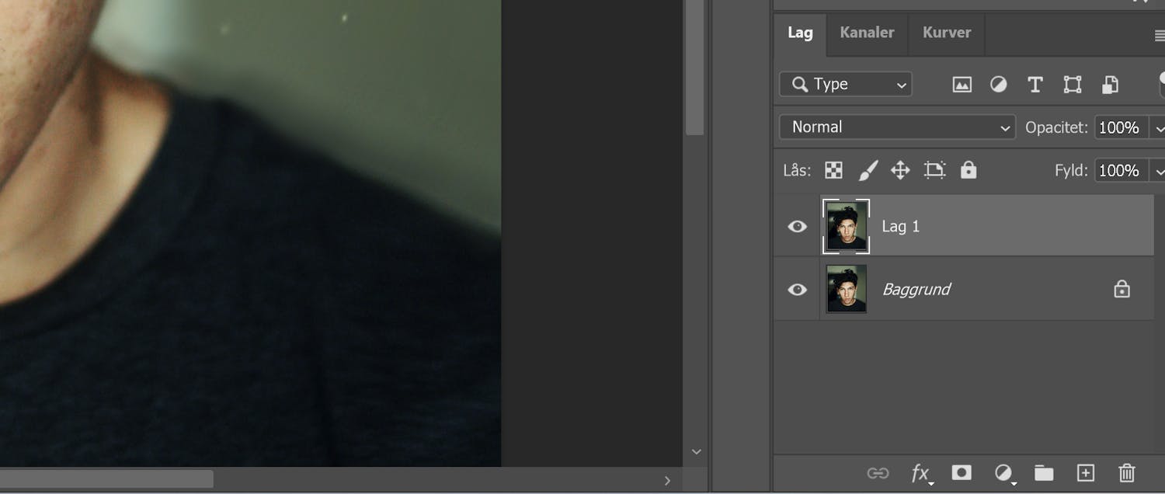Switch to the Kurver tab
This screenshot has height=494, width=1165.
tap(945, 33)
